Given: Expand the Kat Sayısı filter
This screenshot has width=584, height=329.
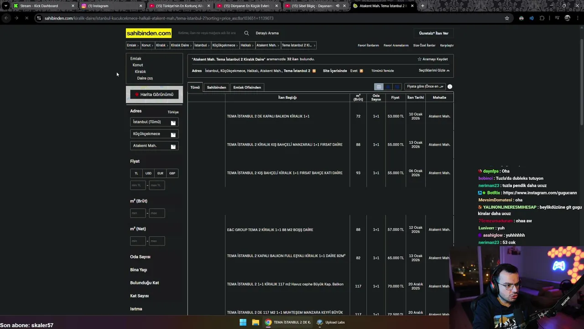Looking at the screenshot, I should point(139,296).
